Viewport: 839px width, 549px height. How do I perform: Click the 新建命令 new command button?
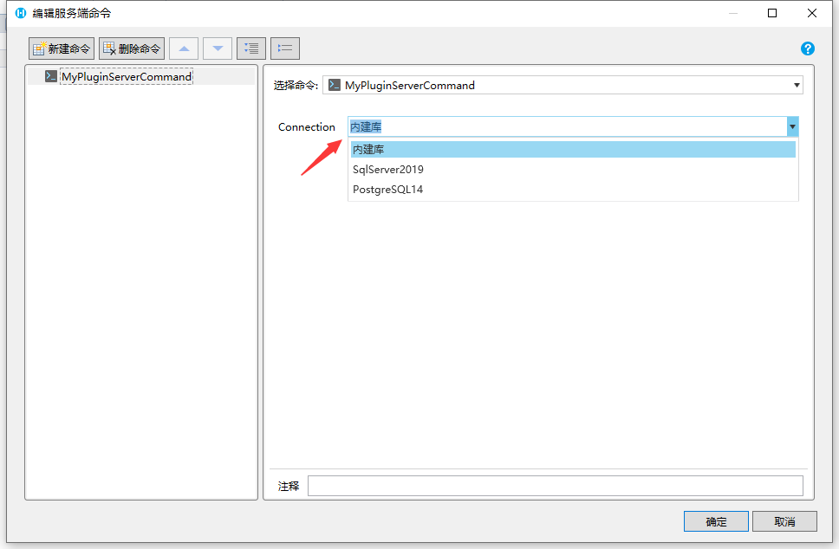tap(62, 48)
